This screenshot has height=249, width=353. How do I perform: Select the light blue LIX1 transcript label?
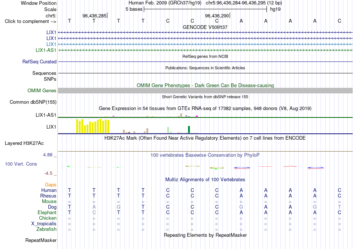pyautogui.click(x=51, y=44)
